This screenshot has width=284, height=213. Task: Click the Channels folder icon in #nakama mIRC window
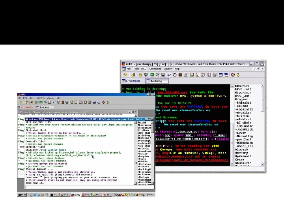pyautogui.click(x=32, y=102)
